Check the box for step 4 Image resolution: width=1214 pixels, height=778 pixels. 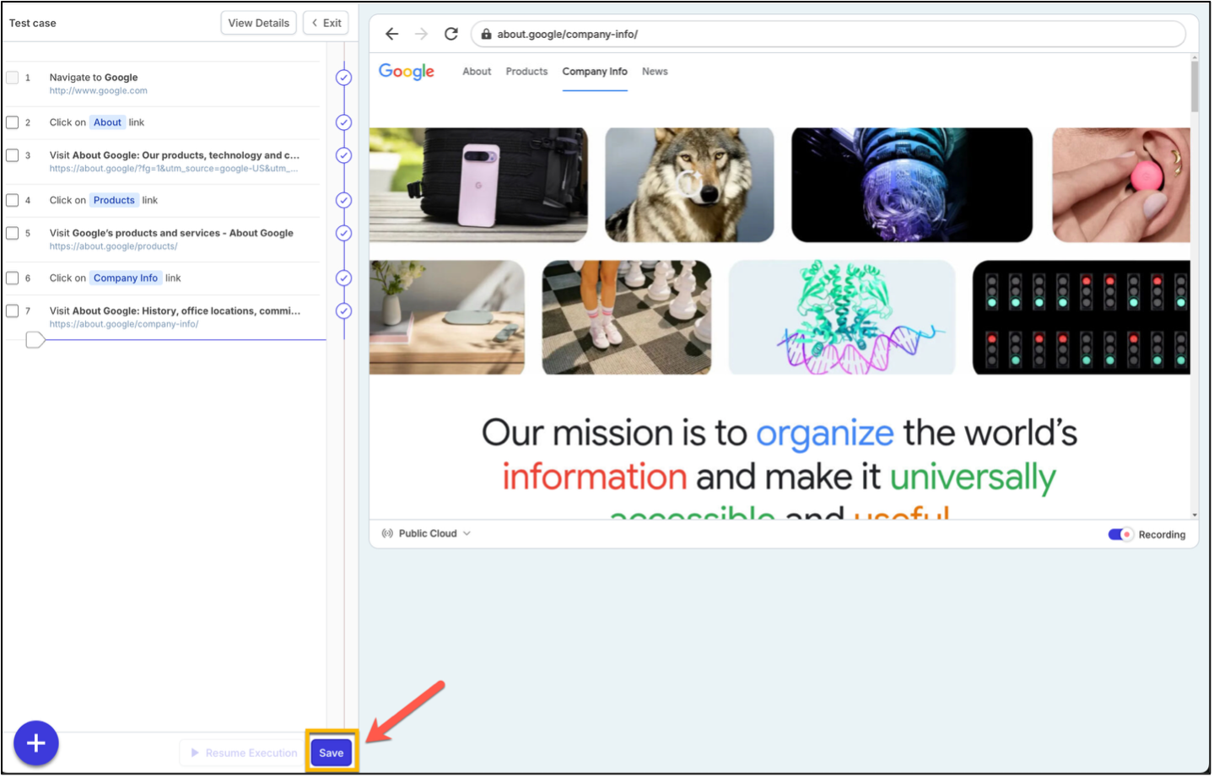coord(13,200)
